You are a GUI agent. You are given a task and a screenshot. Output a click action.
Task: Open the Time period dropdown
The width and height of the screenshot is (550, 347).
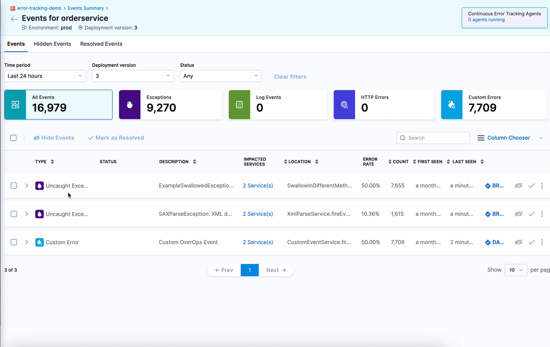click(45, 76)
